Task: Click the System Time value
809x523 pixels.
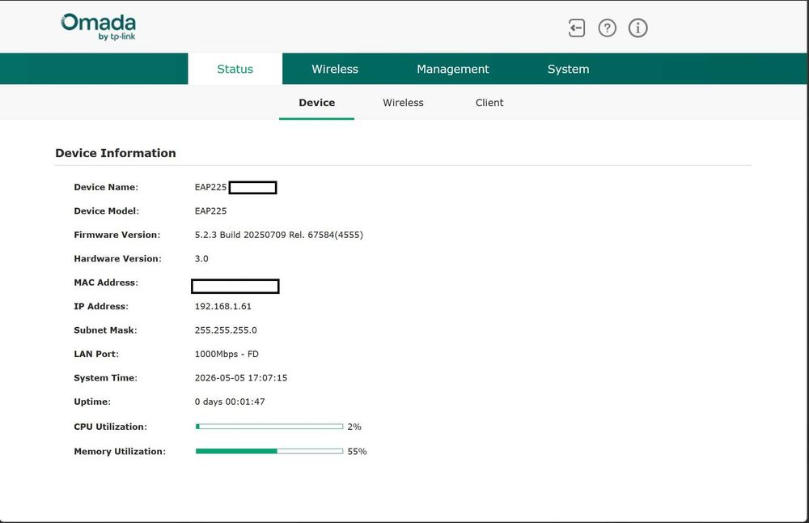Action: (241, 378)
